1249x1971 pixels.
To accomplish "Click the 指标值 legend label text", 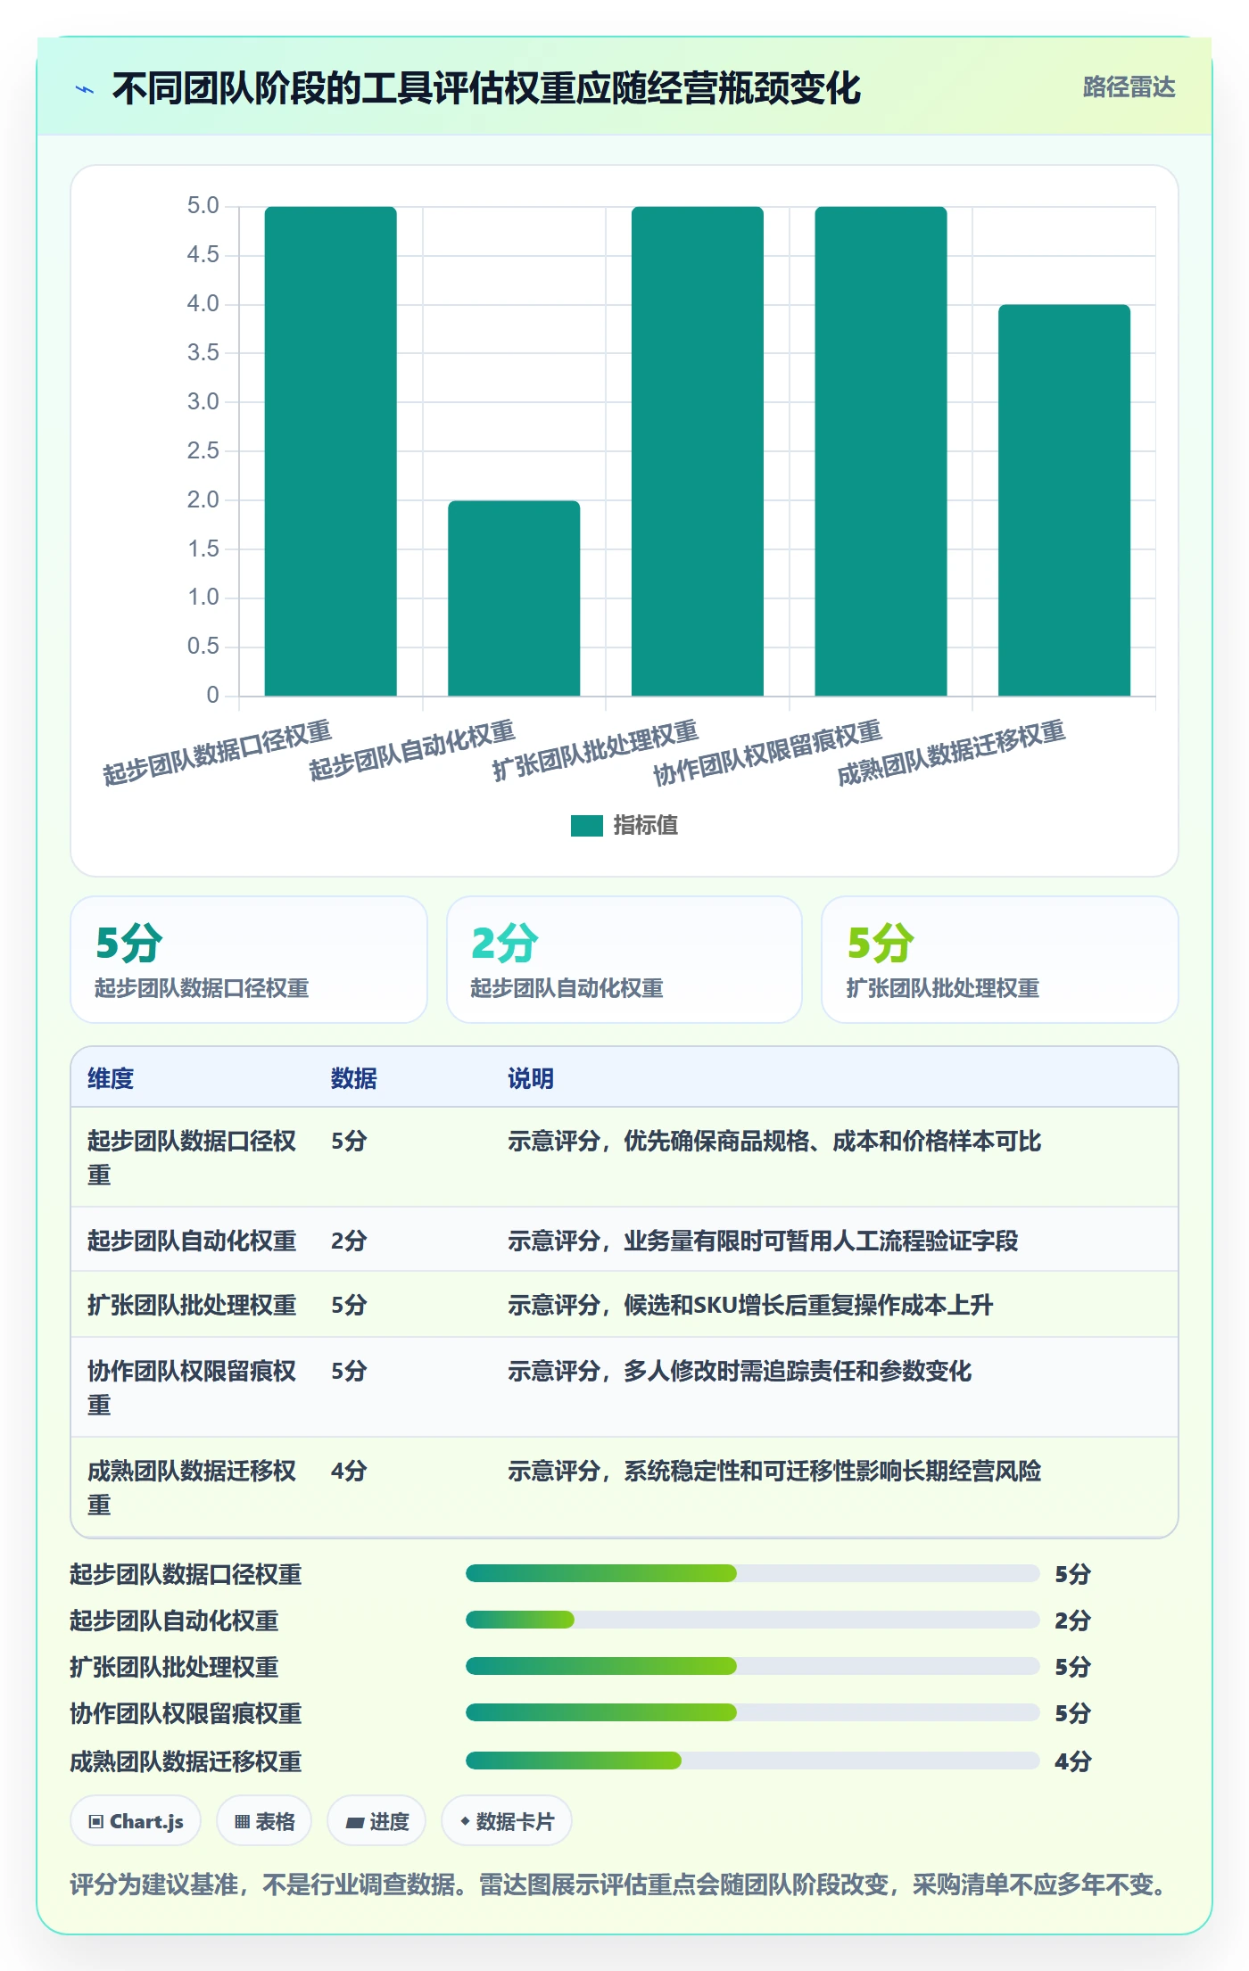I will point(646,826).
